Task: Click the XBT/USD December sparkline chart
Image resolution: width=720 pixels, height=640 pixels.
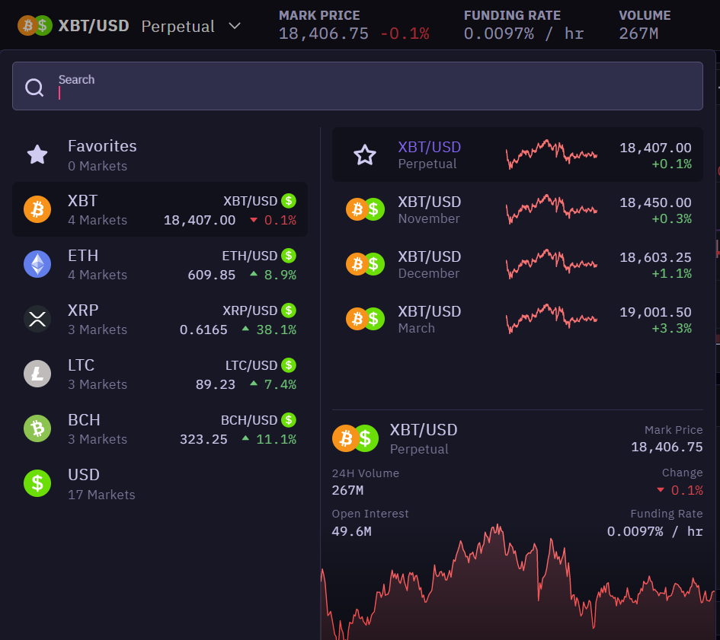Action: pos(551,264)
